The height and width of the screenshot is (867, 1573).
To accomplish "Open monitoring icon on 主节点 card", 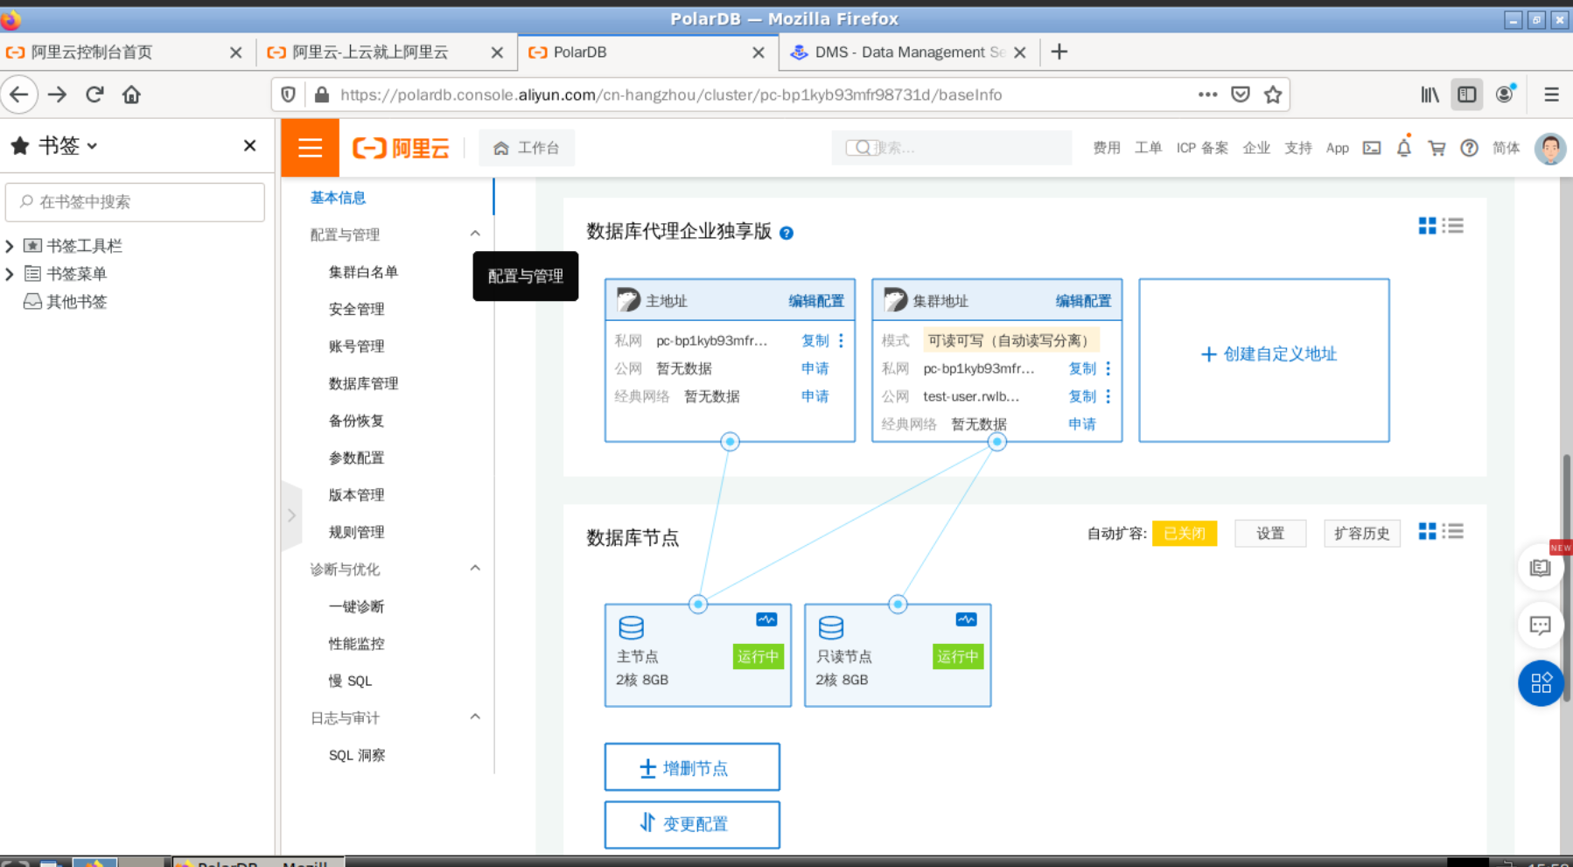I will coord(766,619).
